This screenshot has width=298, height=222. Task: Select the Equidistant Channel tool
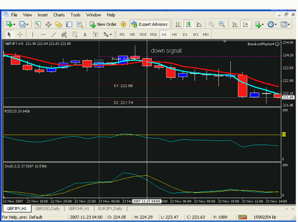pyautogui.click(x=64, y=35)
